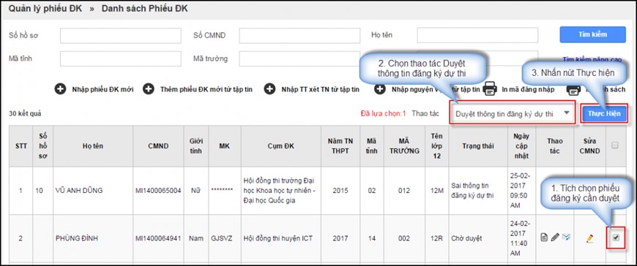Click the Thực Hiện button
637x266 pixels.
604,113
